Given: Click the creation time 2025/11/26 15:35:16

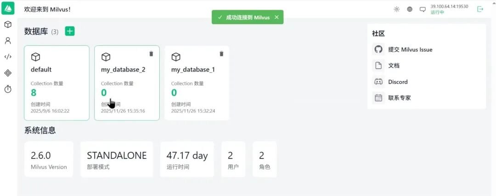Looking at the screenshot, I should click(123, 111).
